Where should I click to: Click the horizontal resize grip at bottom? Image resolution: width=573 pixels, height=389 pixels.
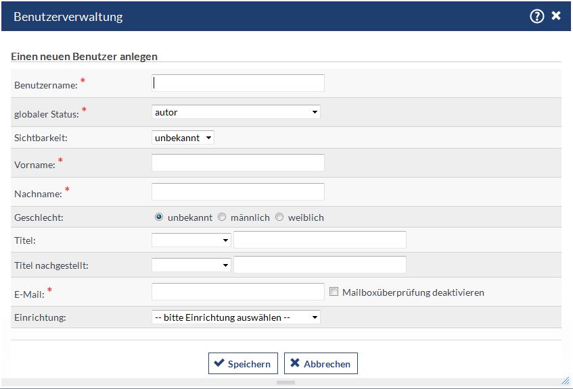point(285,383)
